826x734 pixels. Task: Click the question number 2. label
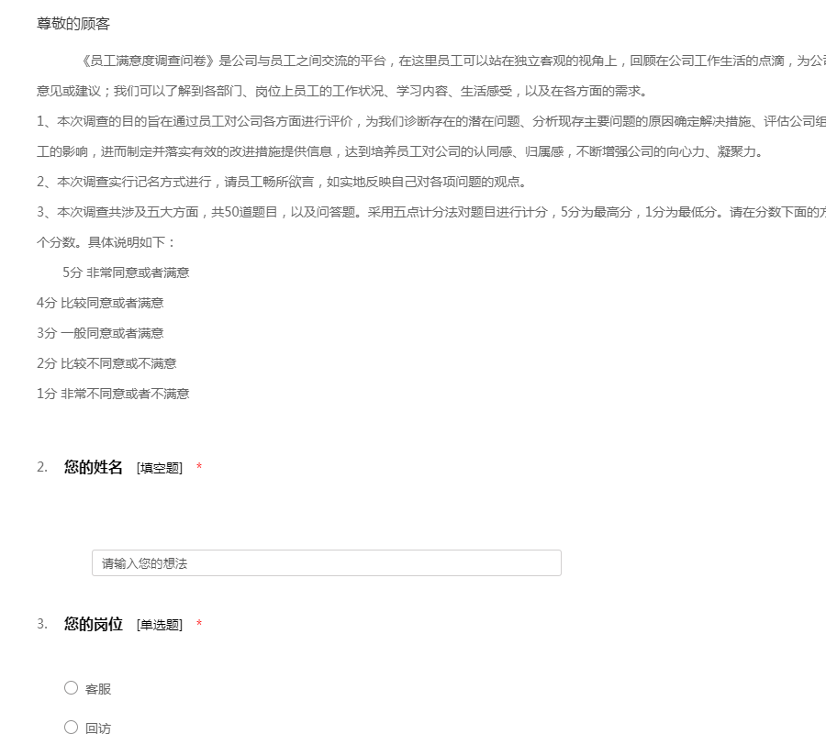[x=42, y=468]
